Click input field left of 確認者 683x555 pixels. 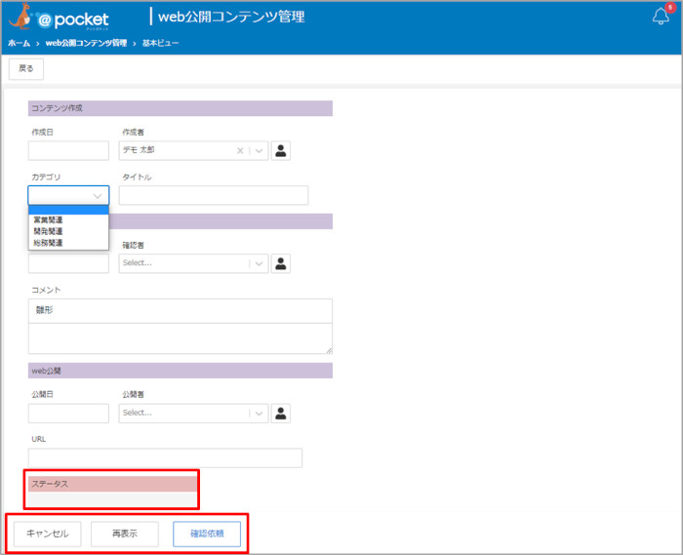(68, 263)
